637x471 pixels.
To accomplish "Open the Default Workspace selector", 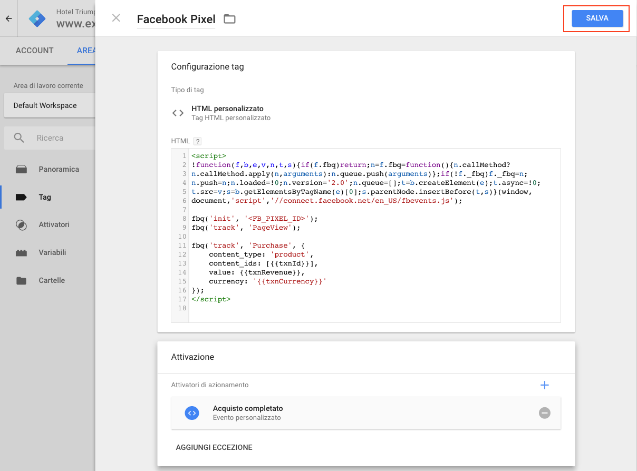I will point(49,105).
